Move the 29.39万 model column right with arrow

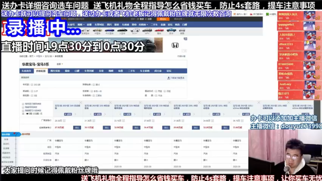75,114
